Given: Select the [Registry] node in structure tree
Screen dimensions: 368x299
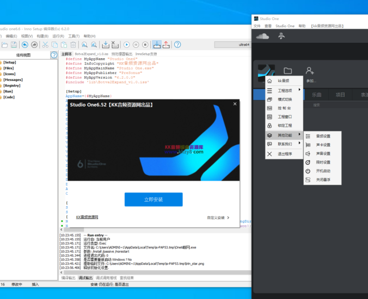Looking at the screenshot, I should tap(12, 85).
